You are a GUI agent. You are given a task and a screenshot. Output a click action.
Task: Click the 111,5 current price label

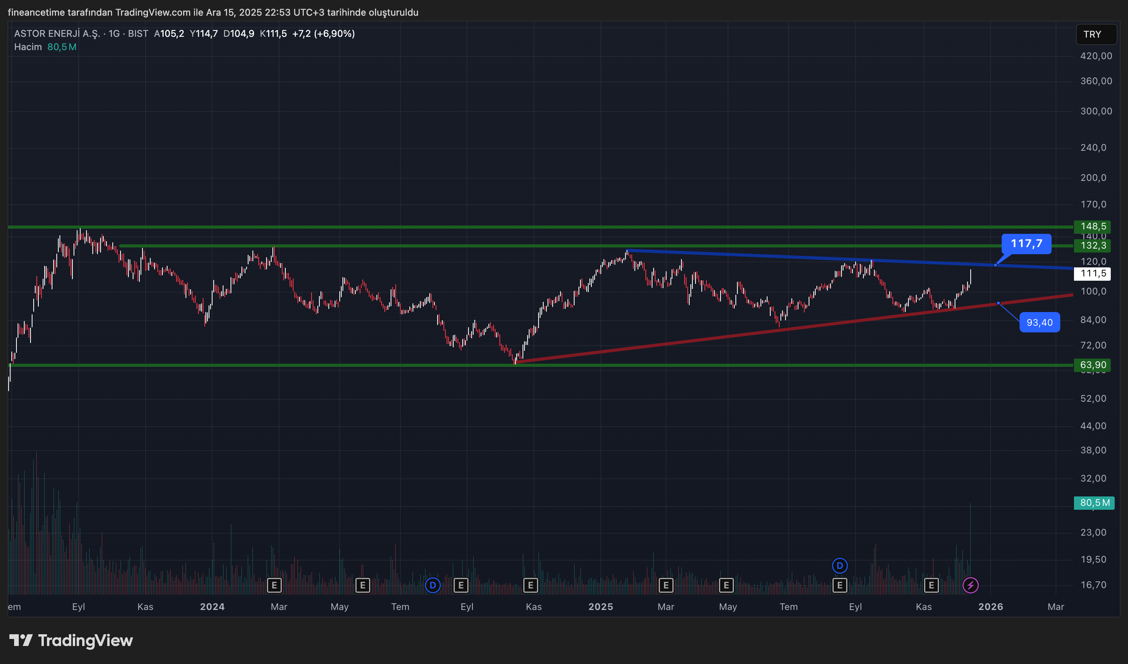[x=1093, y=273]
